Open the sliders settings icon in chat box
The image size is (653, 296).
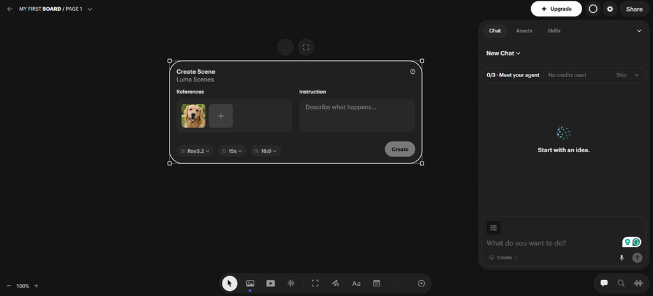coord(494,228)
